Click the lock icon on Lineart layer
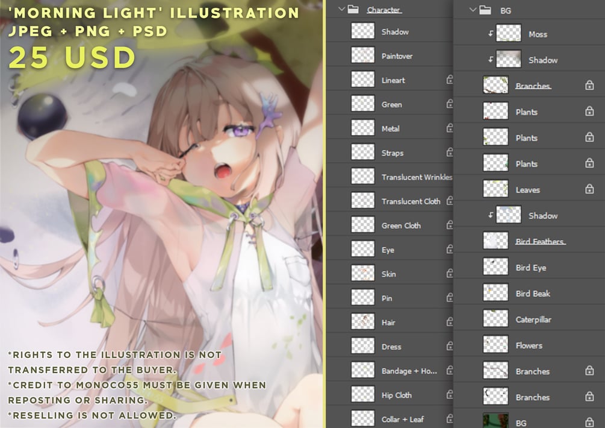 (x=450, y=80)
